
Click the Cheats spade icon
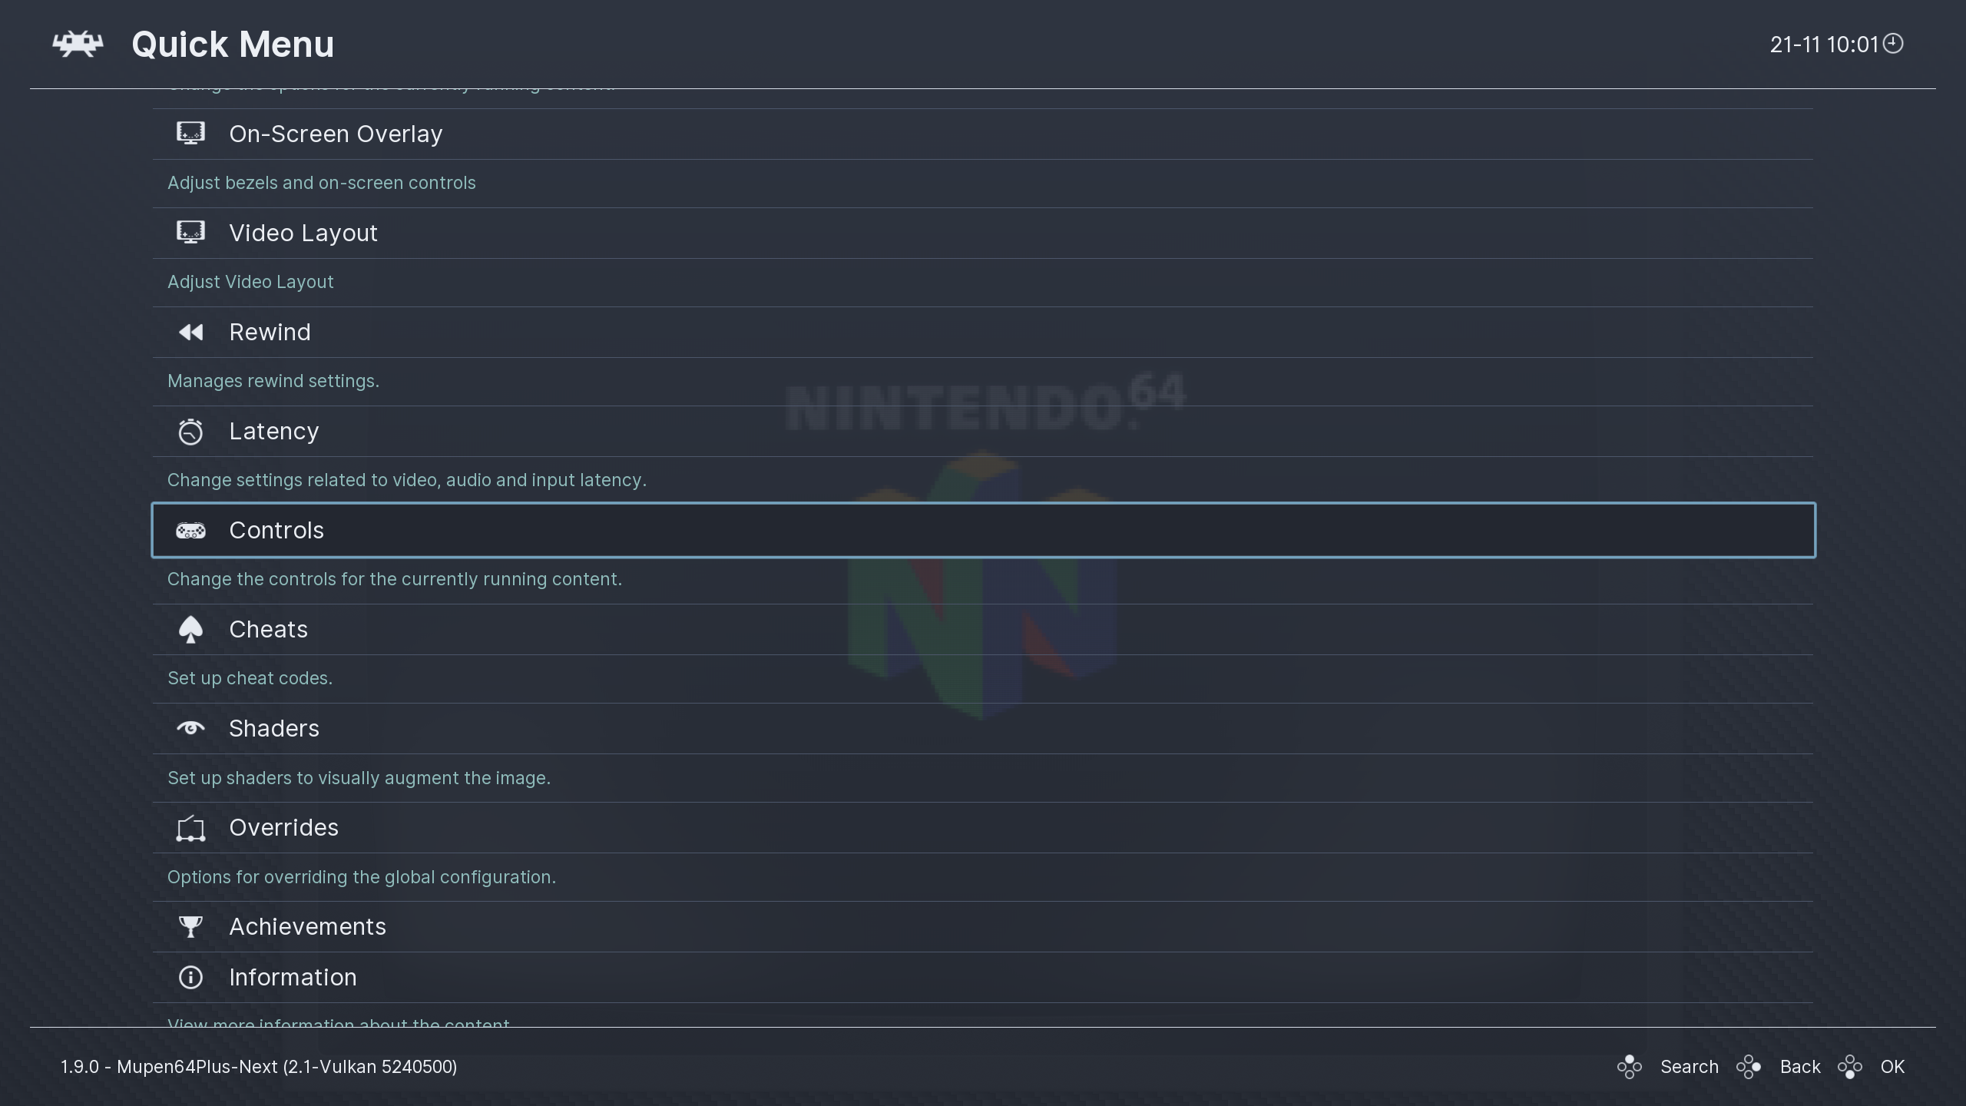coord(190,630)
